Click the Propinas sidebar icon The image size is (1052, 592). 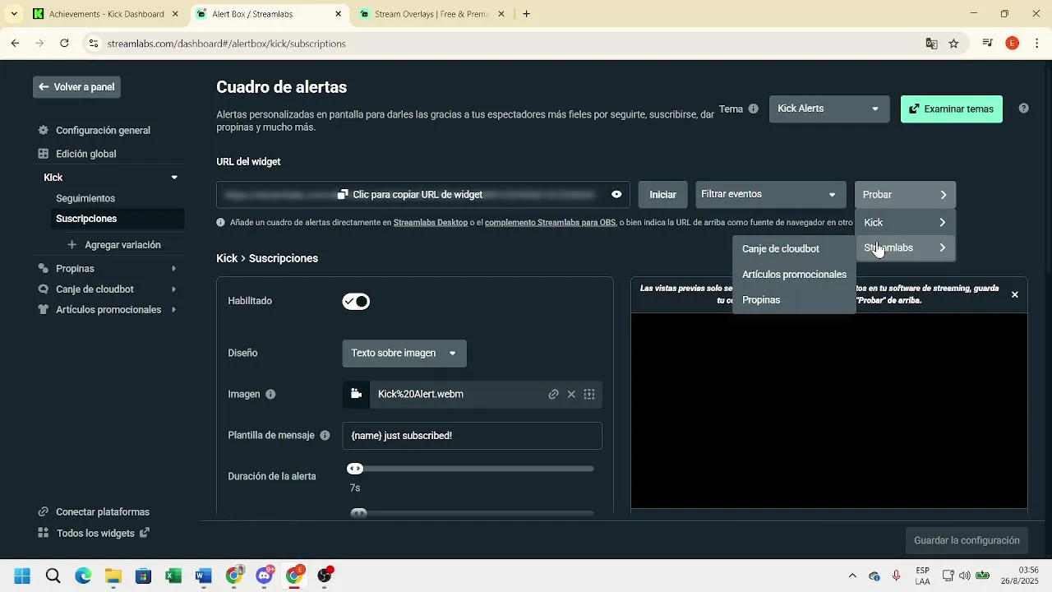coord(44,269)
